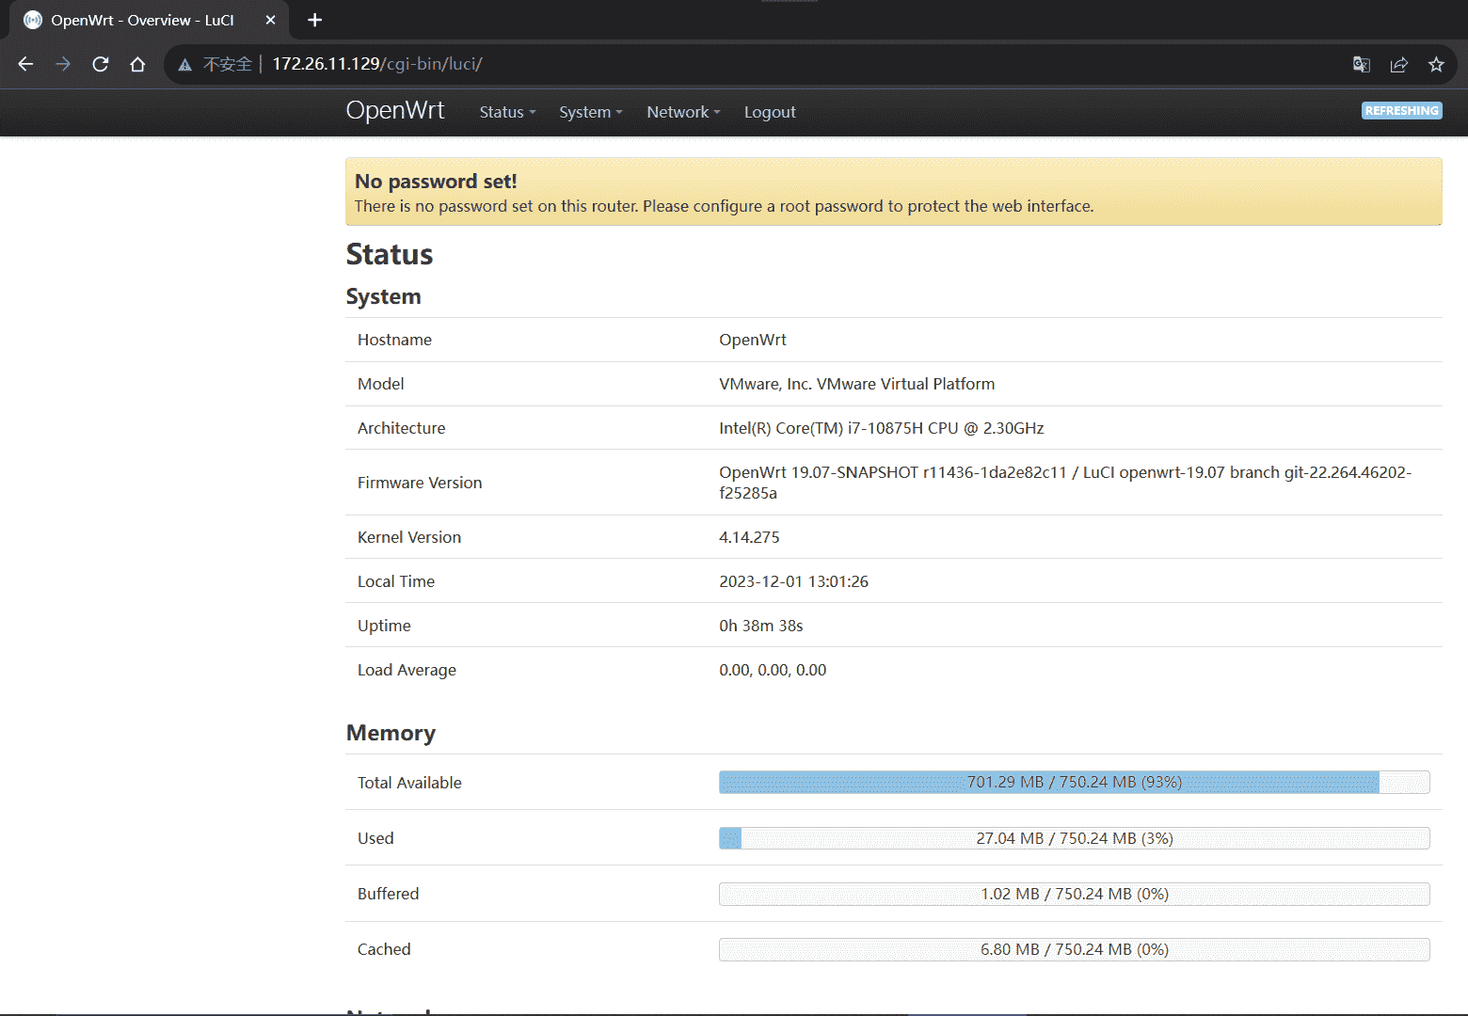Click the Total Available memory bar
This screenshot has width=1468, height=1016.
[x=1074, y=782]
